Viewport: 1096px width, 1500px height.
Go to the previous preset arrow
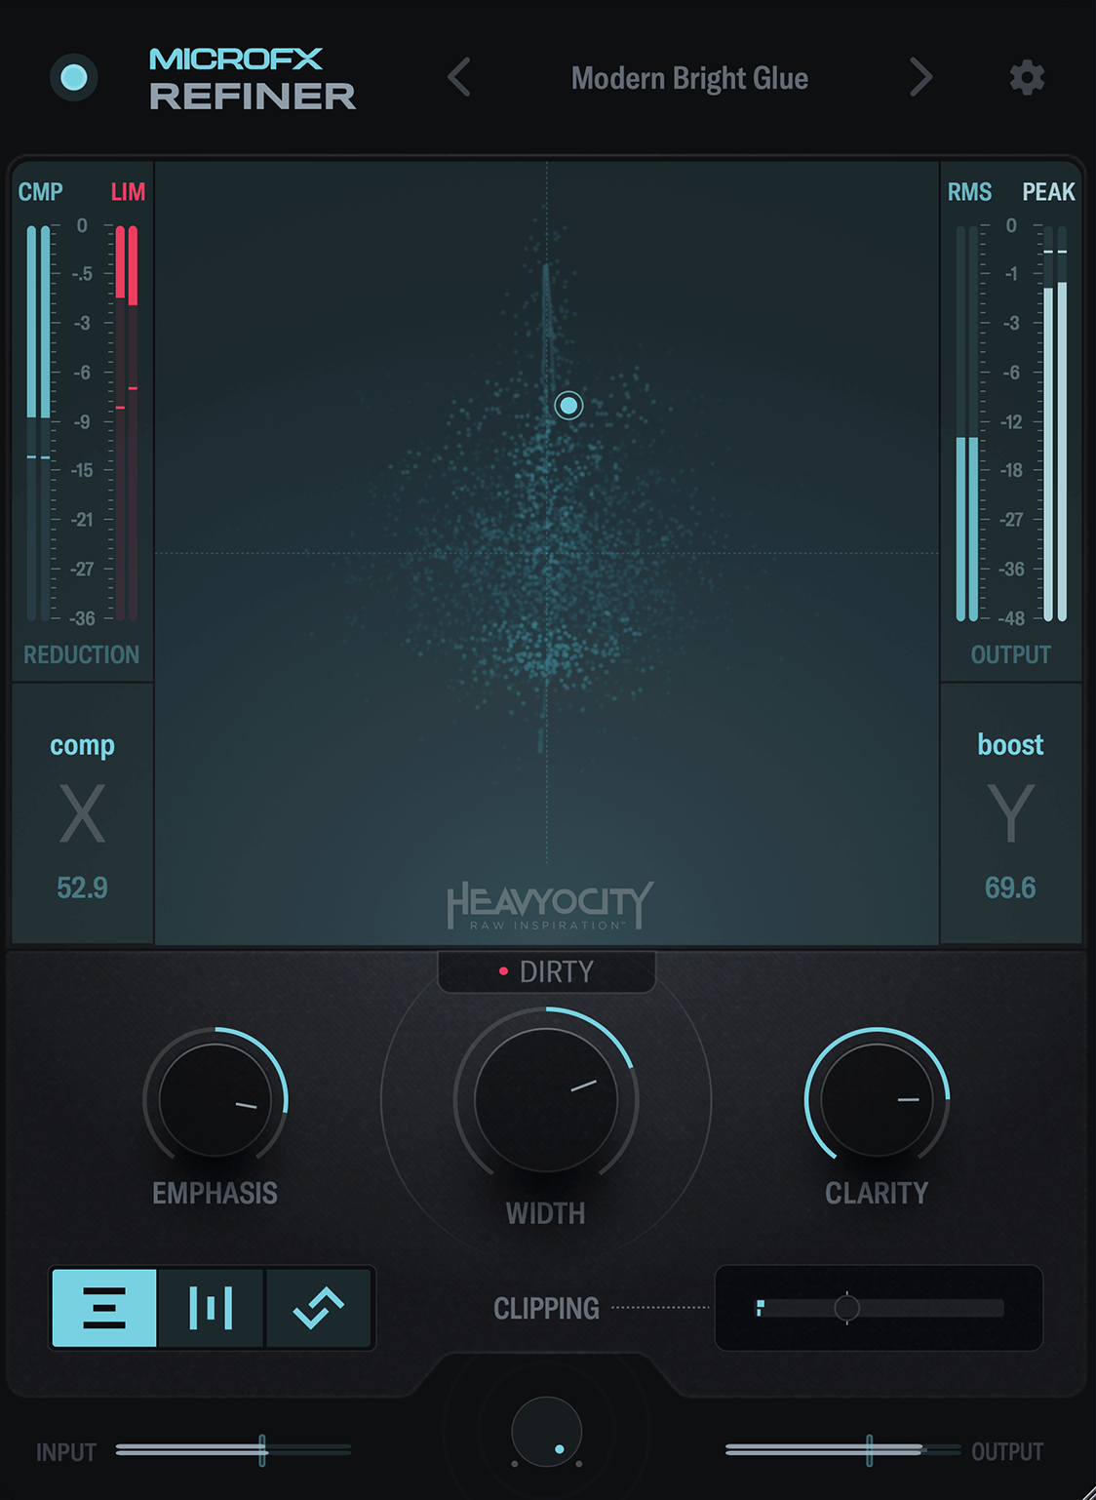click(459, 77)
